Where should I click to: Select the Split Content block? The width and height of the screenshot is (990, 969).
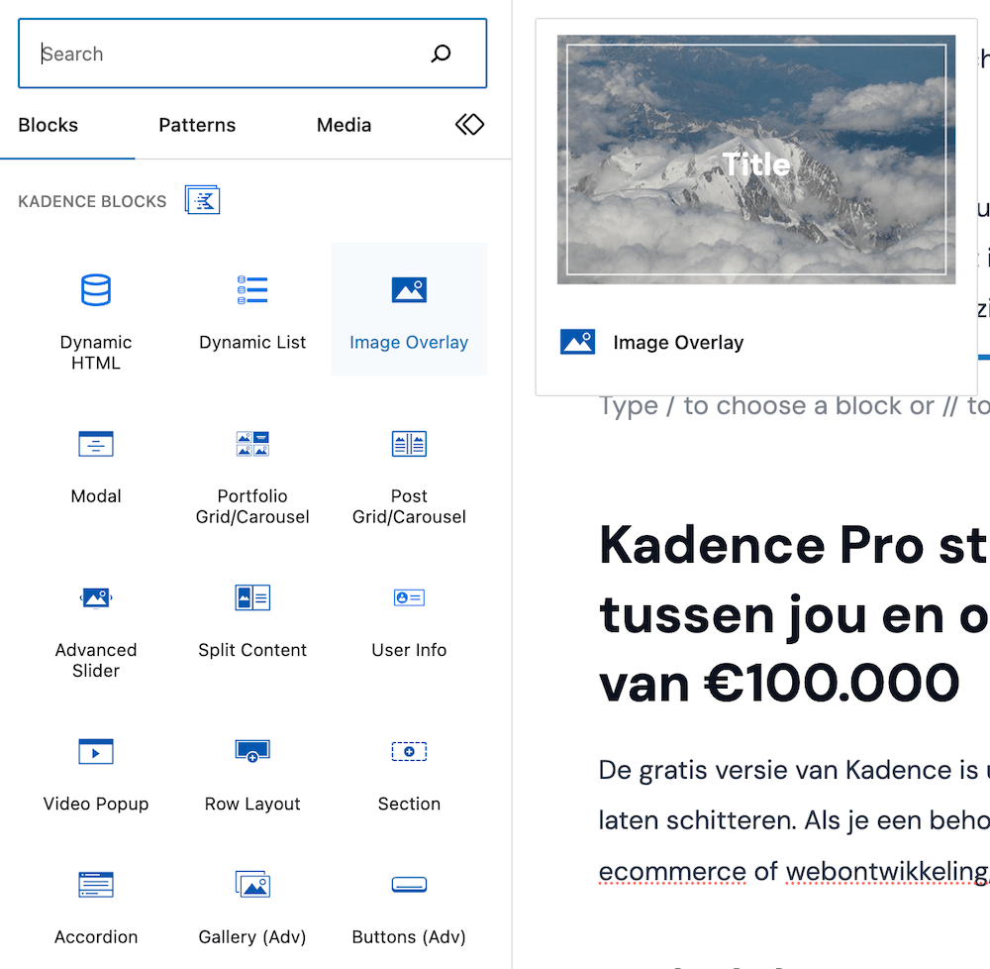click(252, 619)
